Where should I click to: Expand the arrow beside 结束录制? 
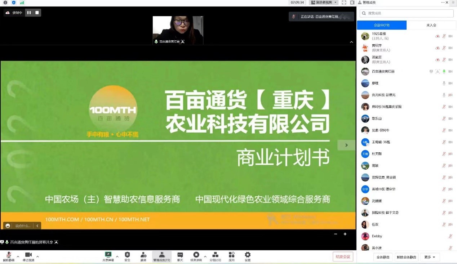(x=205, y=257)
